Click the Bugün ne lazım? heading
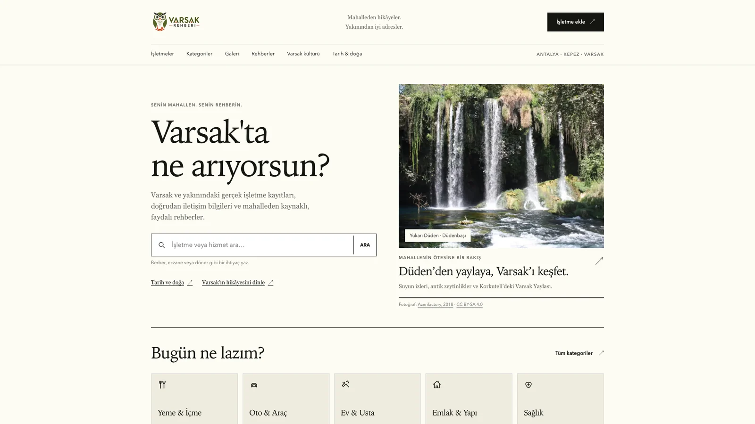 208,353
